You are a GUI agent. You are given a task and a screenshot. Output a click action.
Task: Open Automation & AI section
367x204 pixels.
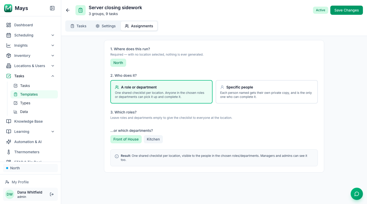pos(31,142)
